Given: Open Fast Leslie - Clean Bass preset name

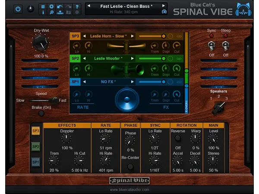Looking at the screenshot, I should 126,6.
